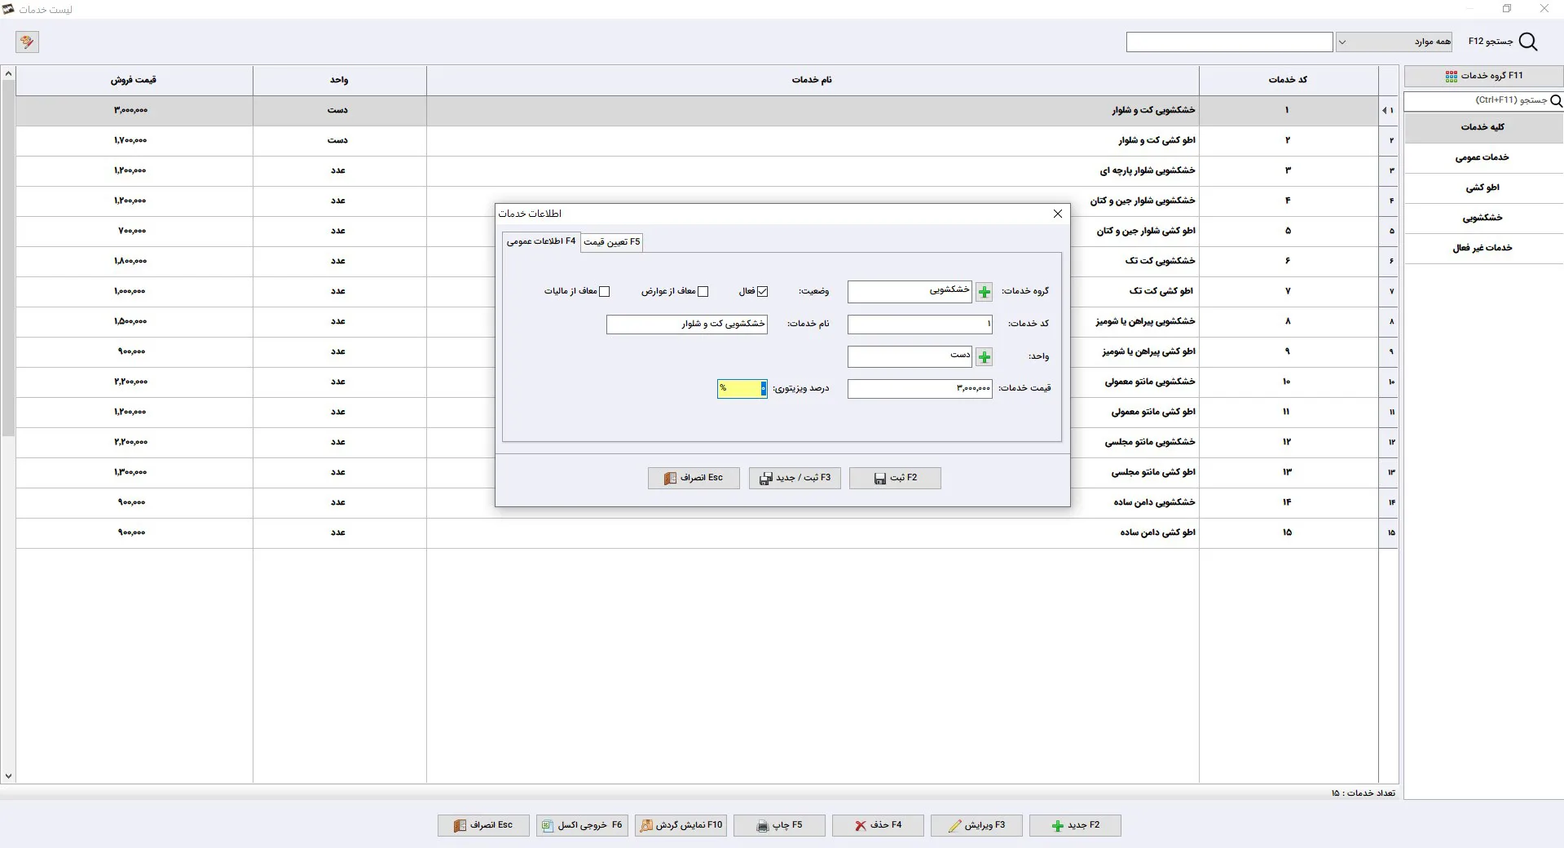
Task: Click the گروه خدمات field containing خشکشویی
Action: coord(910,291)
